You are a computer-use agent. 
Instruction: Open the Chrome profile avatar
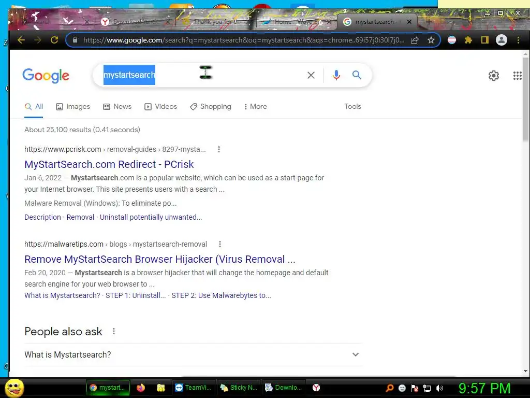(x=501, y=40)
